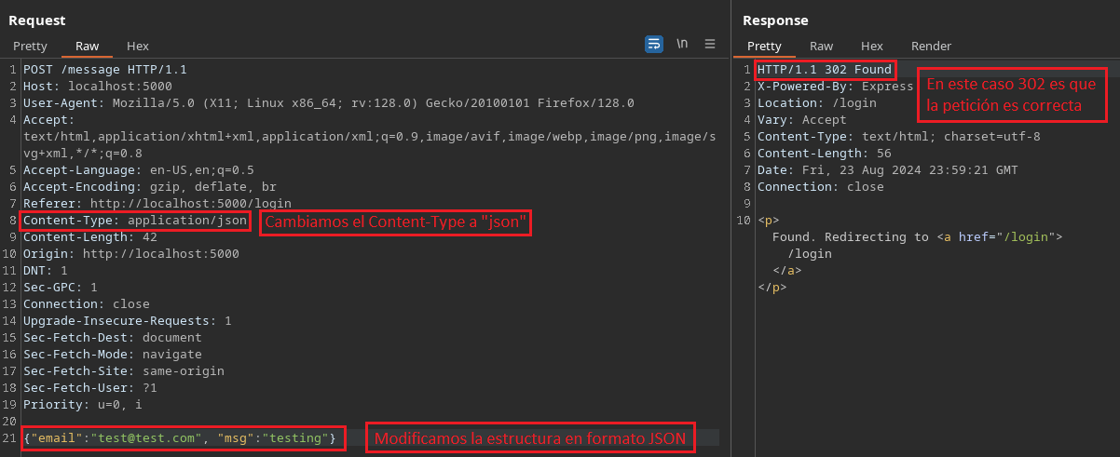
Task: Click the HTTP/1.1 302 Found status line
Action: [x=825, y=70]
